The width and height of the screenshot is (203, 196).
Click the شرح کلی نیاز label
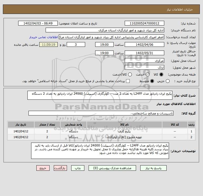185,96
